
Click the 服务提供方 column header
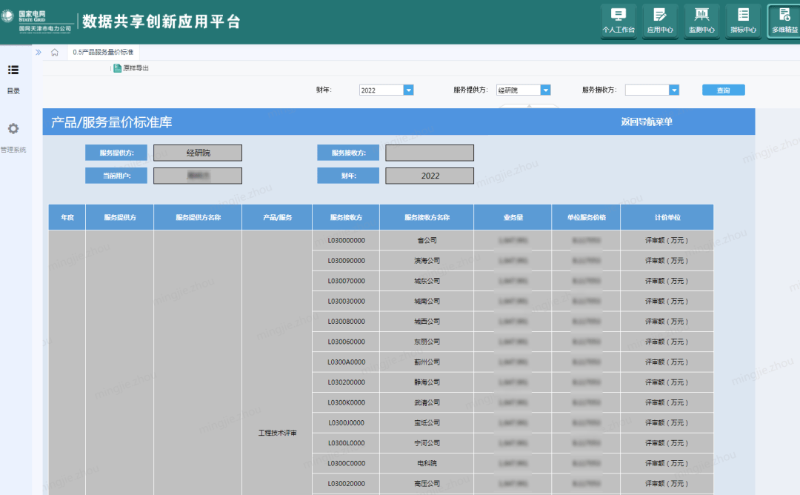coord(120,217)
